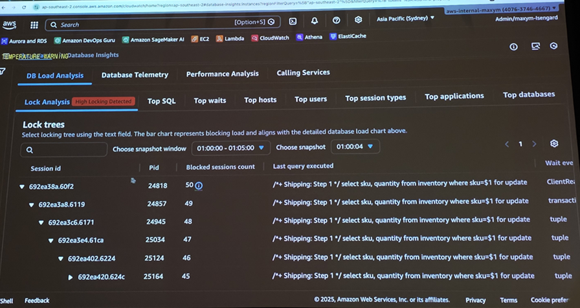Click the lock tree search field
The height and width of the screenshot is (308, 580).
pyautogui.click(x=63, y=149)
